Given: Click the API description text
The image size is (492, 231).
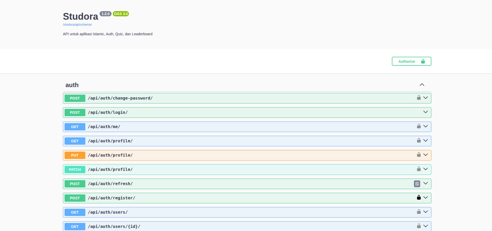Looking at the screenshot, I should pos(108,34).
